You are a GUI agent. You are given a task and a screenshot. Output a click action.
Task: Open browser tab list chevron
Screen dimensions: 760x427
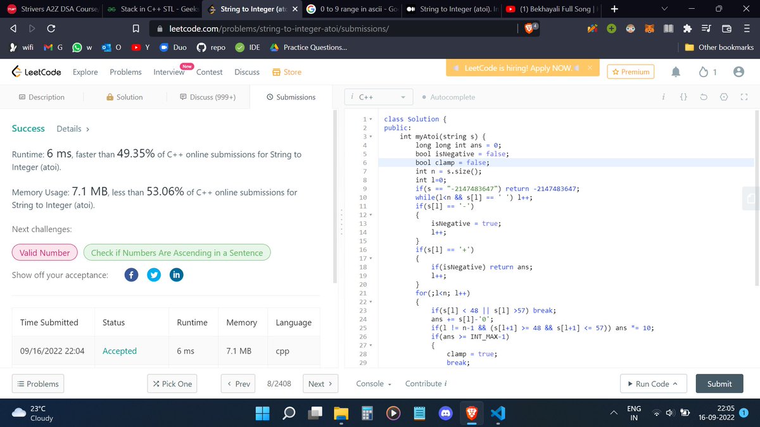tap(664, 9)
